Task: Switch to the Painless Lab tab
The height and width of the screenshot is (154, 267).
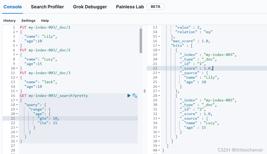Action: 130,7
